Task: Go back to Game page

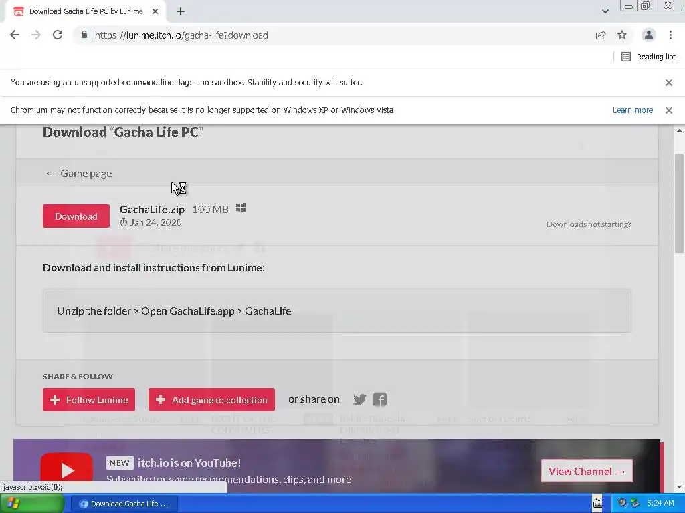Action: [79, 174]
